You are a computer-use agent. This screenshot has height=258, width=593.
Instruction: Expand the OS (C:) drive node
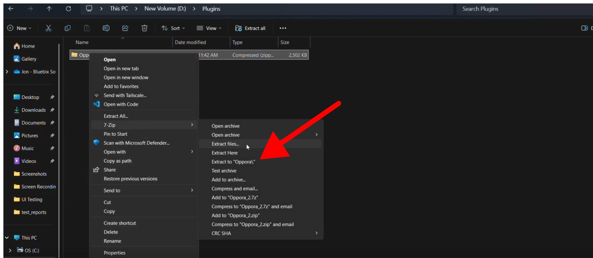point(10,251)
